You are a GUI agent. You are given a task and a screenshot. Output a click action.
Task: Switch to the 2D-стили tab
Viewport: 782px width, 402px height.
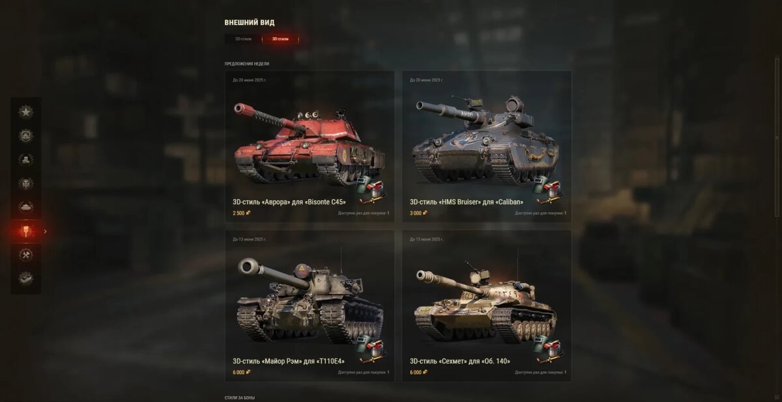click(243, 39)
